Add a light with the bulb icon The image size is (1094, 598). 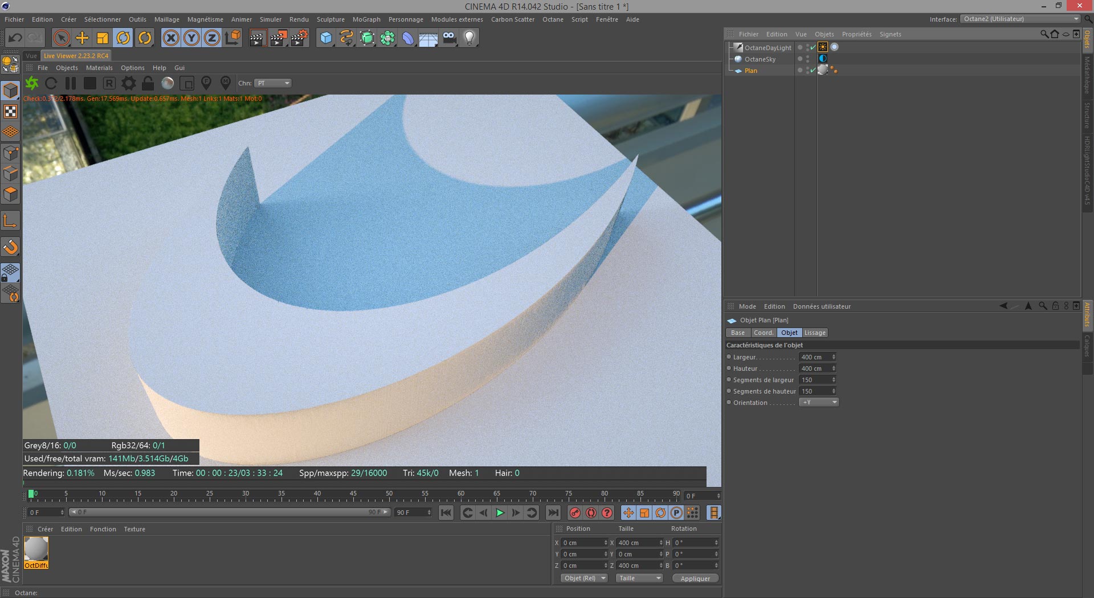pyautogui.click(x=469, y=38)
